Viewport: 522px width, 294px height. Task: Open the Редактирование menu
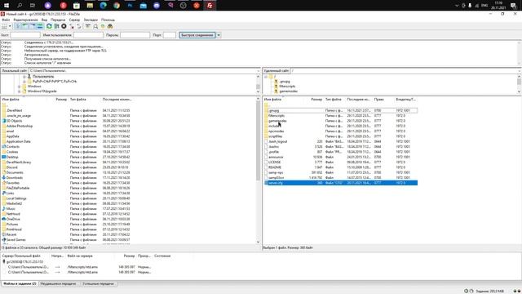click(25, 20)
